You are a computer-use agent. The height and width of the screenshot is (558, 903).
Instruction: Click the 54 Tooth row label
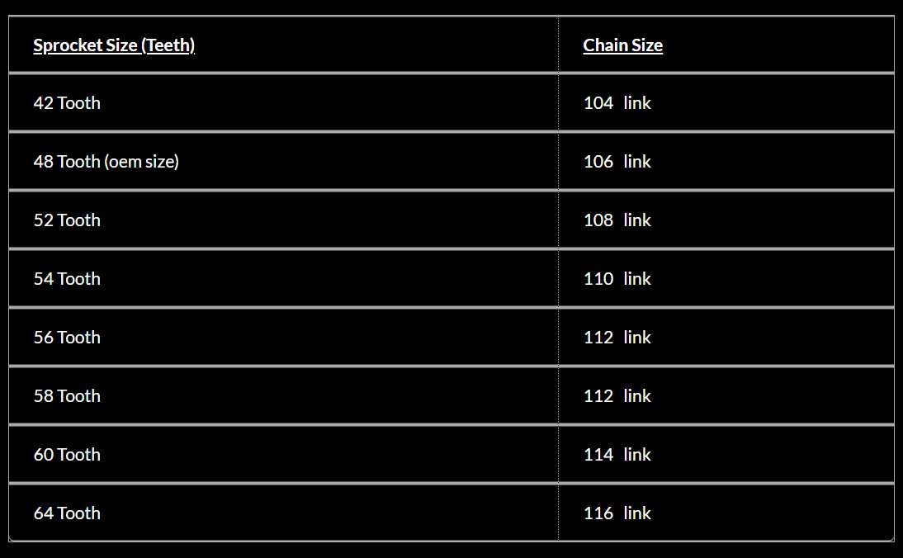67,279
